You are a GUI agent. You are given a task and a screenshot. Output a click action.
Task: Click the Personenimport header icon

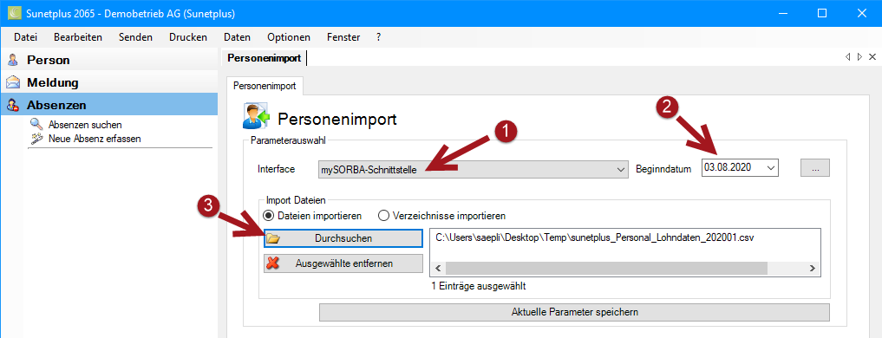(x=257, y=116)
